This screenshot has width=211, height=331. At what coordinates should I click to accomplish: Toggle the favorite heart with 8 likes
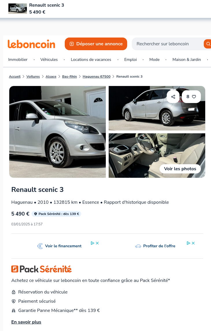191,97
